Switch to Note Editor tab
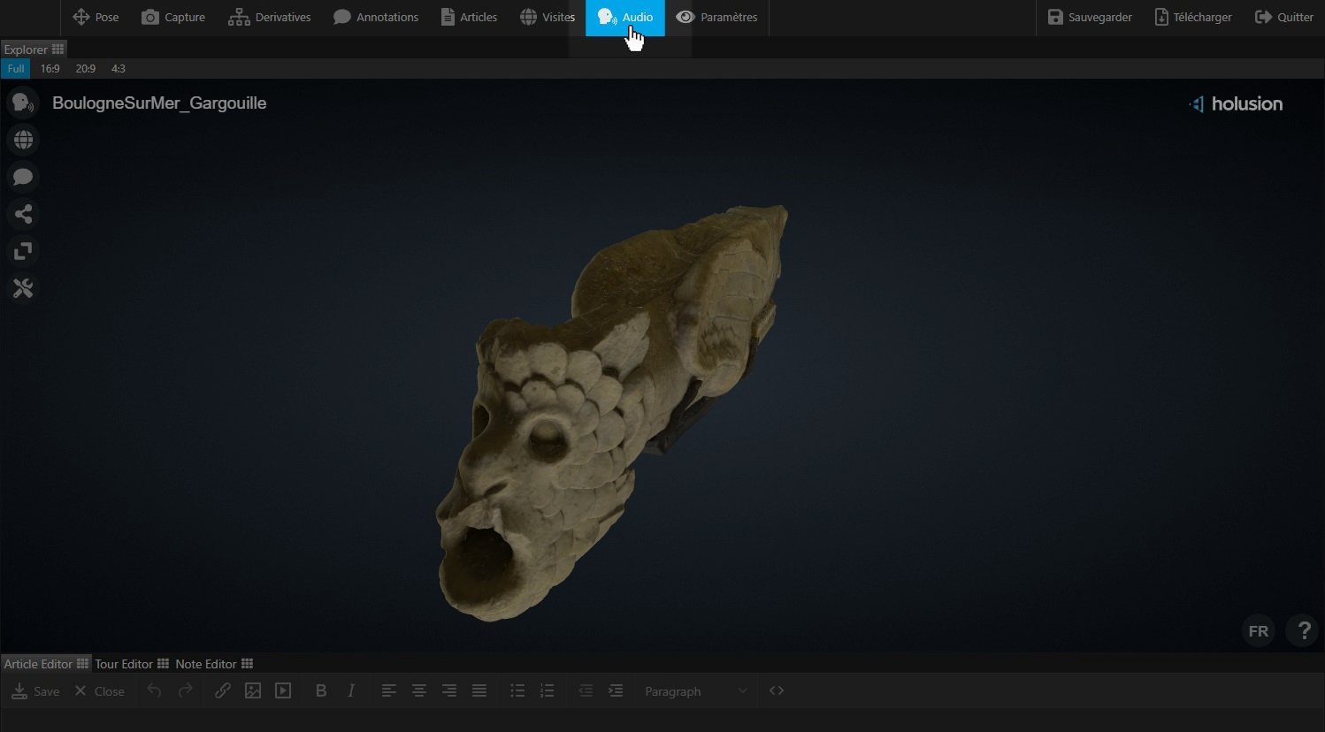 point(214,664)
